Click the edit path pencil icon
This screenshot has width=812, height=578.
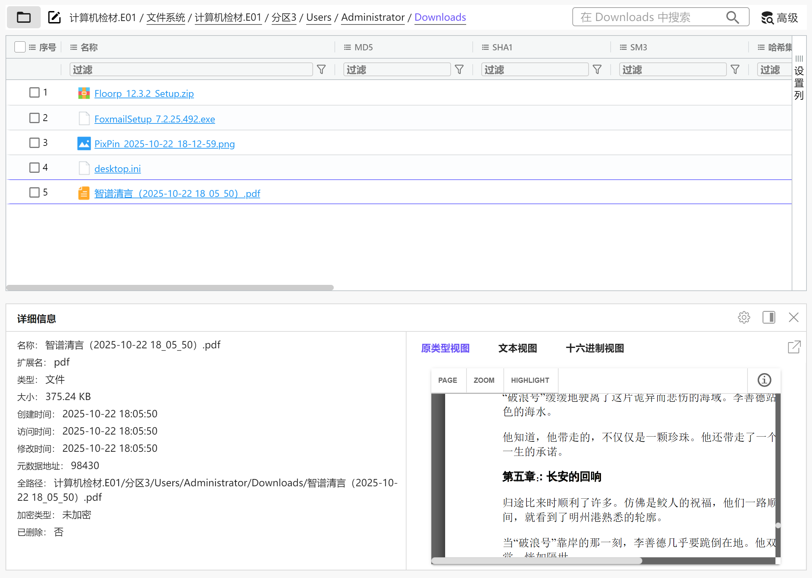[54, 17]
